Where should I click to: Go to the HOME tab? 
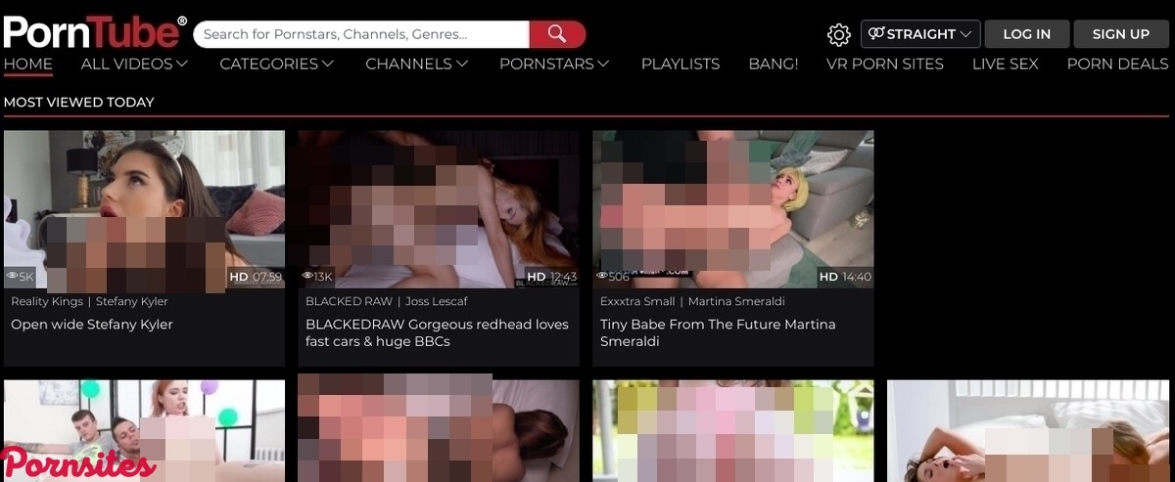tap(27, 64)
